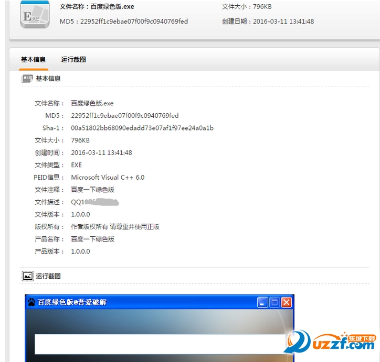Click the 文件大小 row value 796KB
The width and height of the screenshot is (380, 362).
[x=80, y=140]
